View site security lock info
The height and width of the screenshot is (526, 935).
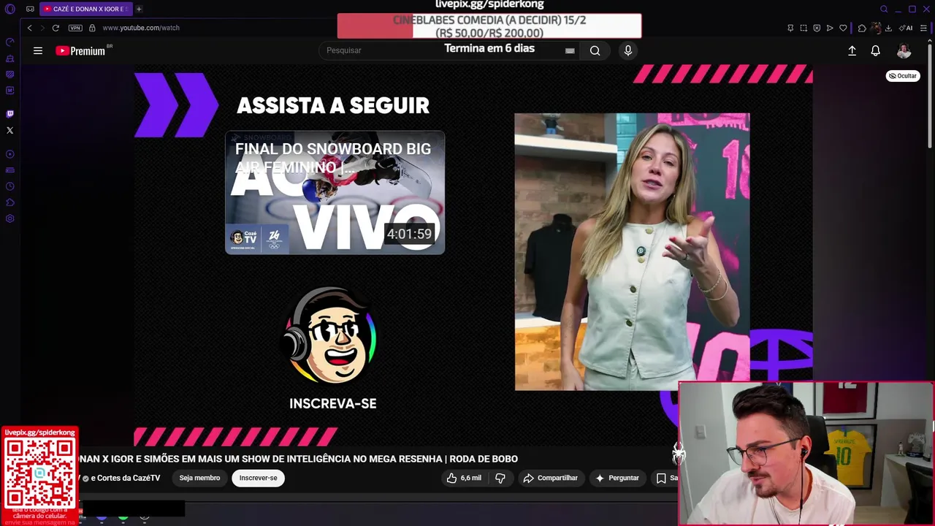click(92, 28)
